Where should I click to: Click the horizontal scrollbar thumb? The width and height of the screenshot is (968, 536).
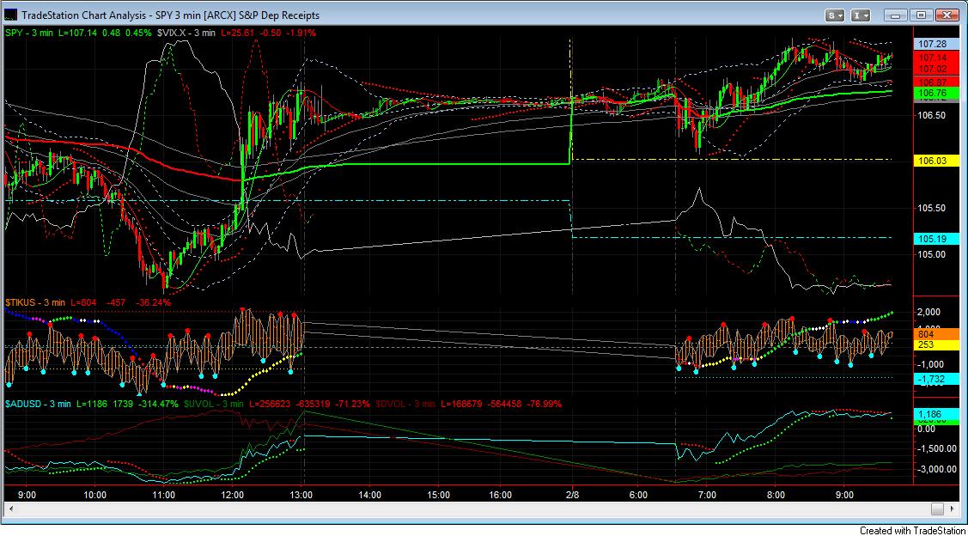(x=937, y=509)
